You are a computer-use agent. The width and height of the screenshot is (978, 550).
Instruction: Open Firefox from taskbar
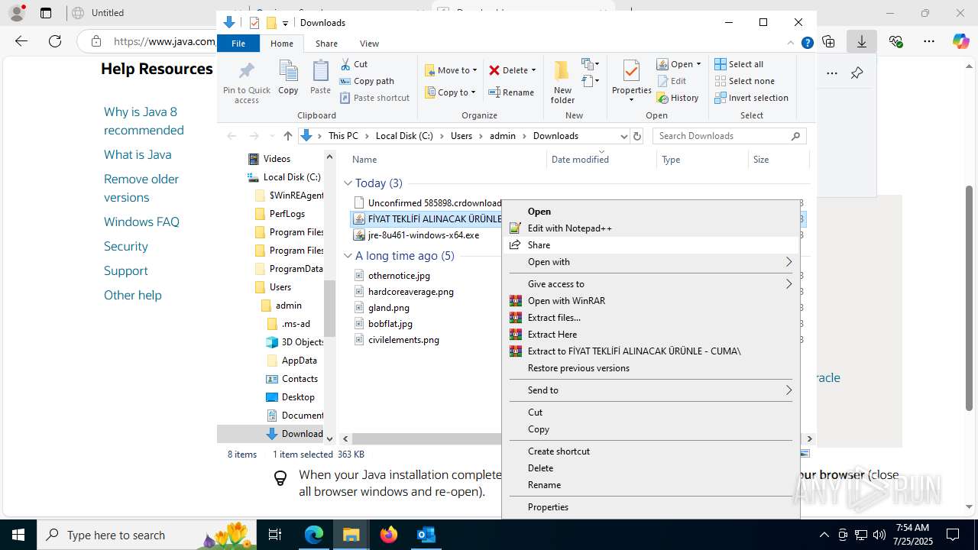(x=389, y=535)
